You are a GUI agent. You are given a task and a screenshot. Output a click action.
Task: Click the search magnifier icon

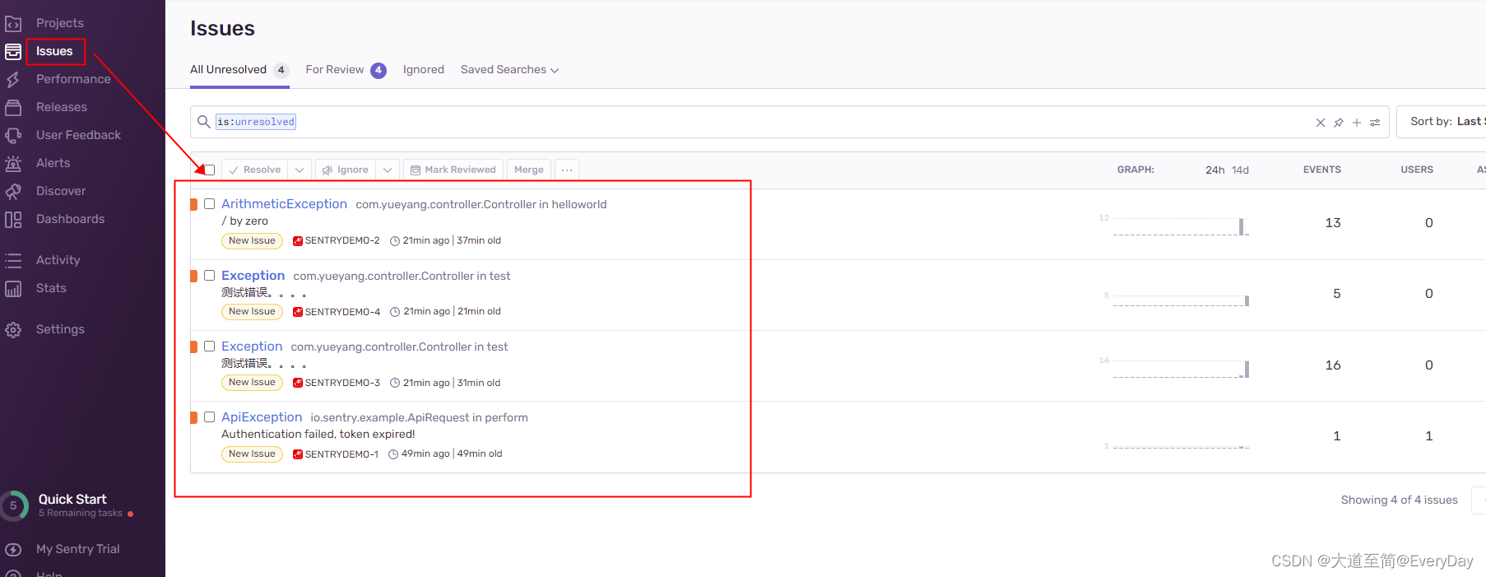pyautogui.click(x=203, y=122)
